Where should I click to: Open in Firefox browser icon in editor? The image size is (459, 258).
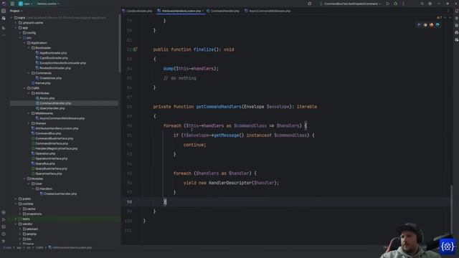tap(431, 25)
